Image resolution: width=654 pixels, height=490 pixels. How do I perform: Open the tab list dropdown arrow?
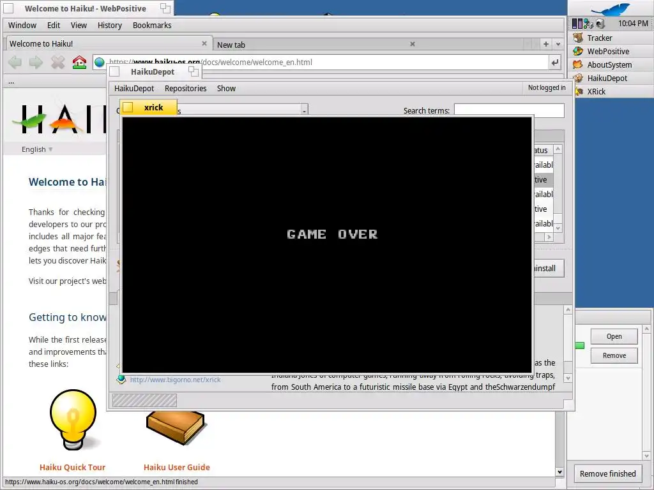point(558,44)
